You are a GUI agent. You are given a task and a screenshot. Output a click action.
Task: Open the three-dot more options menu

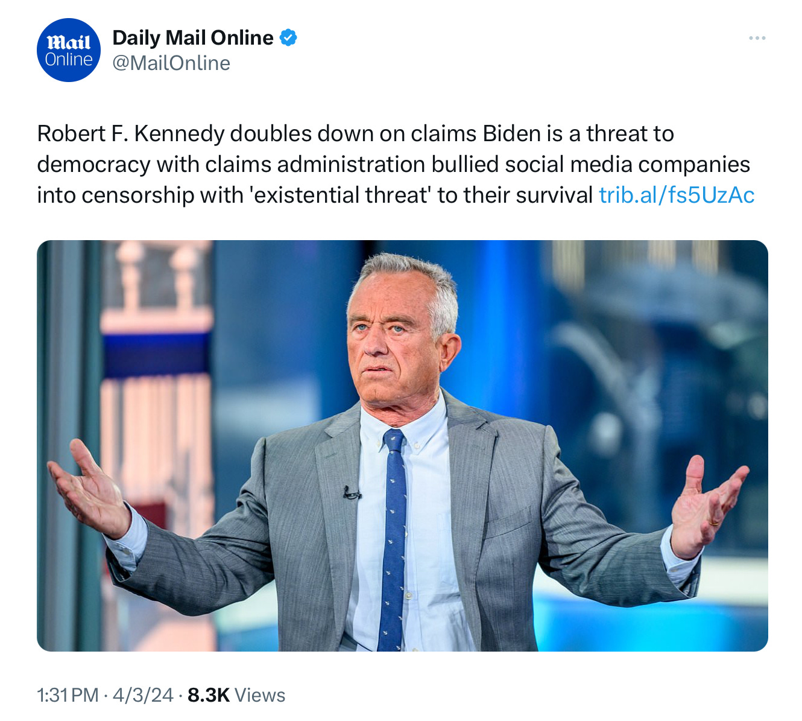coord(757,38)
